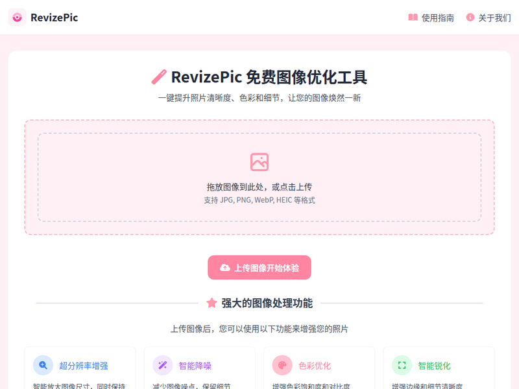The height and width of the screenshot is (389, 519).
Task: Click the magnifier icon for 超分辨率增强
Action: [43, 365]
